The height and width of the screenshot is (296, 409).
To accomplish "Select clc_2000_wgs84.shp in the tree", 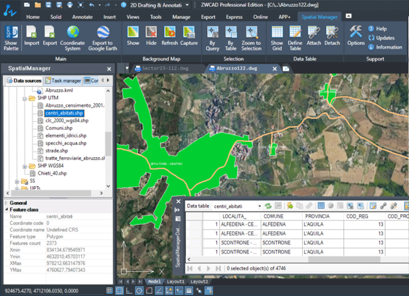I will click(x=67, y=121).
